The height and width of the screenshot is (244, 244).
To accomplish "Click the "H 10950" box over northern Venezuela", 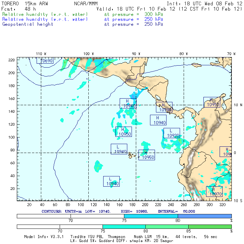I will tap(212, 102).
